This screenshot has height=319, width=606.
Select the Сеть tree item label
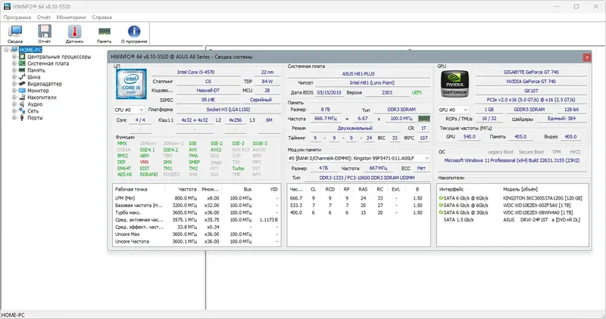[33, 110]
